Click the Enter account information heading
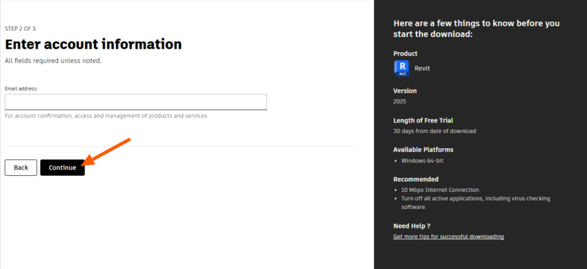This screenshot has width=587, height=269. tap(93, 44)
